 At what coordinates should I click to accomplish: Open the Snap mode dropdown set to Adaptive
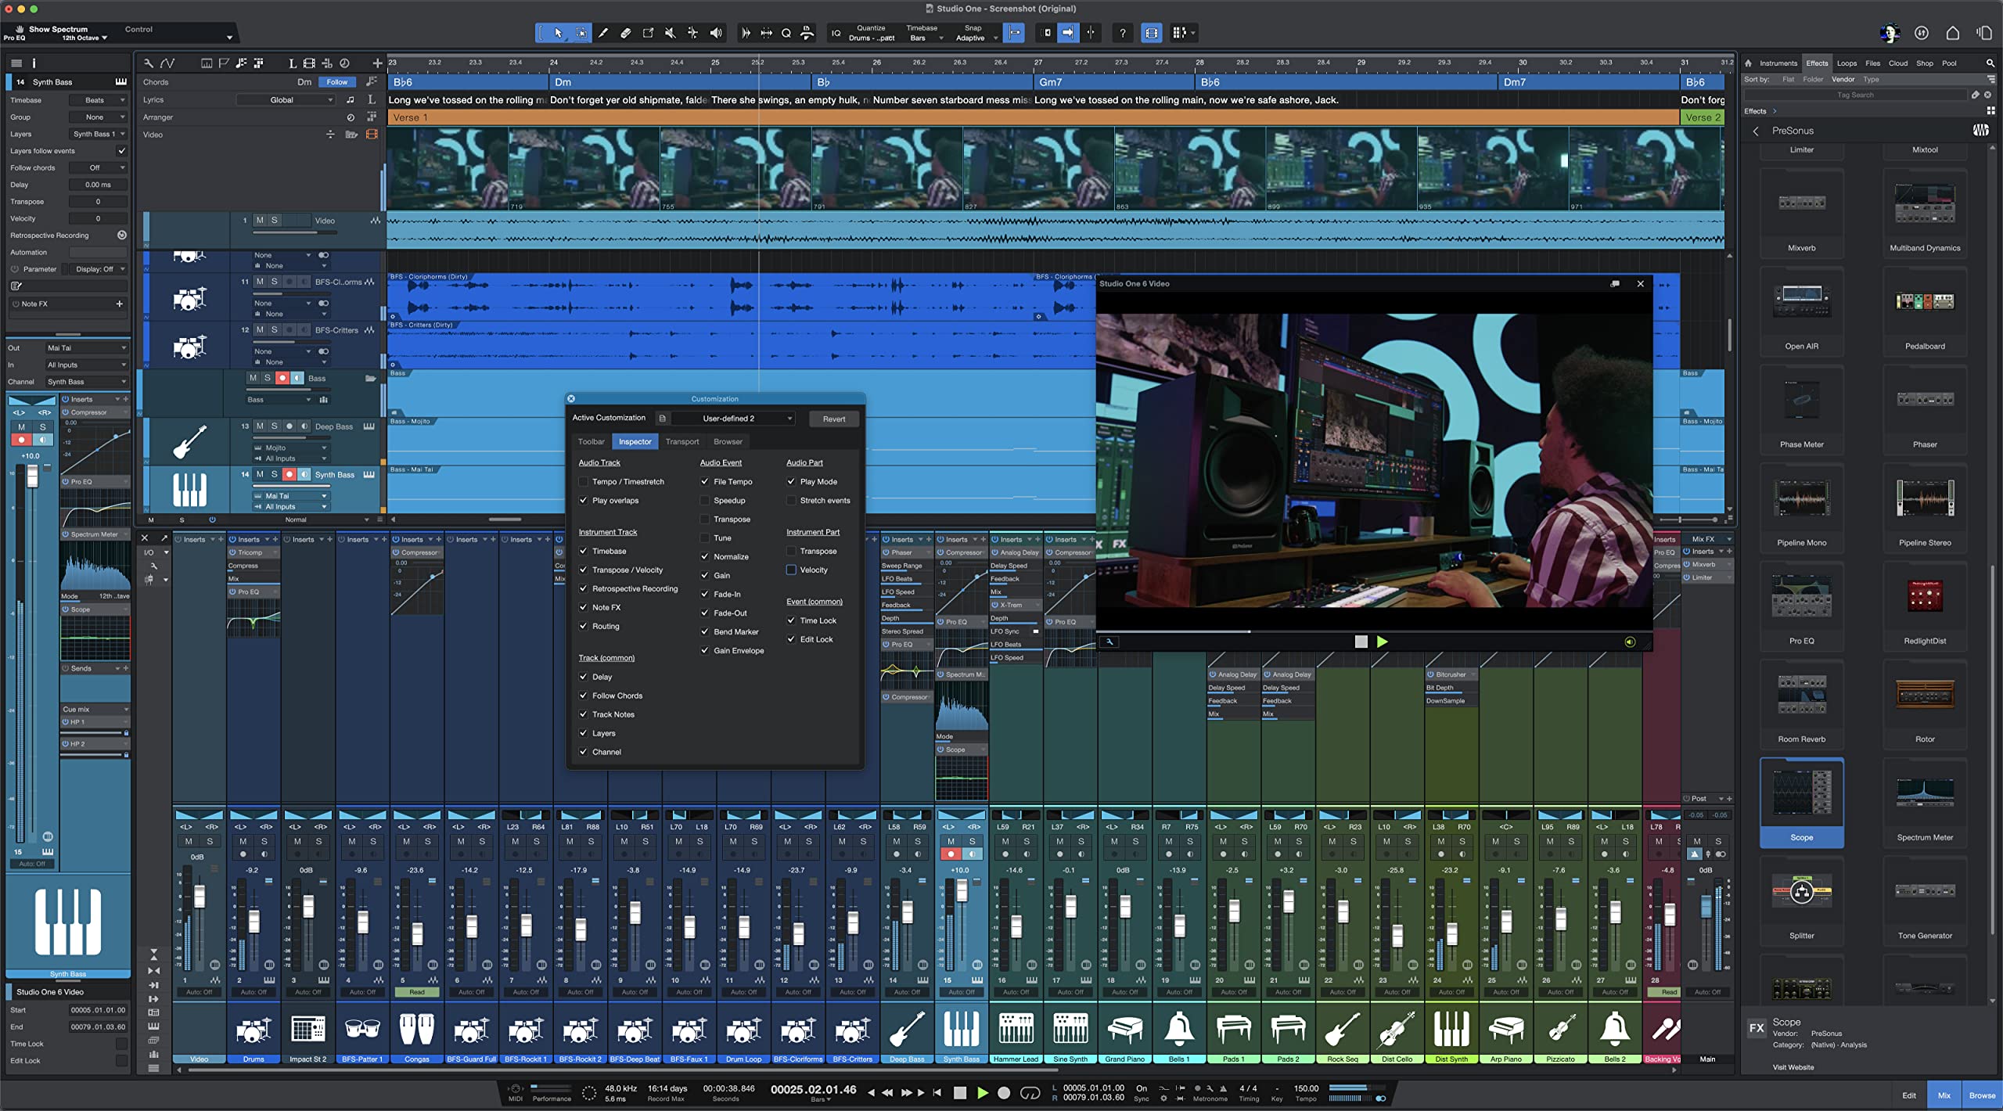(975, 38)
